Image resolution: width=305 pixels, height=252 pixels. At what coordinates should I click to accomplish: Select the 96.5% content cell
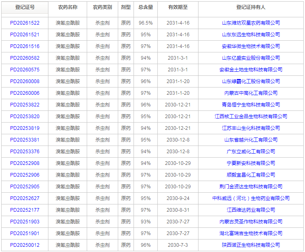point(146,23)
